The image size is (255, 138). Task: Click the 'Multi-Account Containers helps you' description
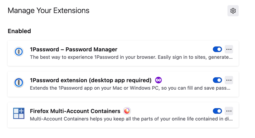point(131,119)
